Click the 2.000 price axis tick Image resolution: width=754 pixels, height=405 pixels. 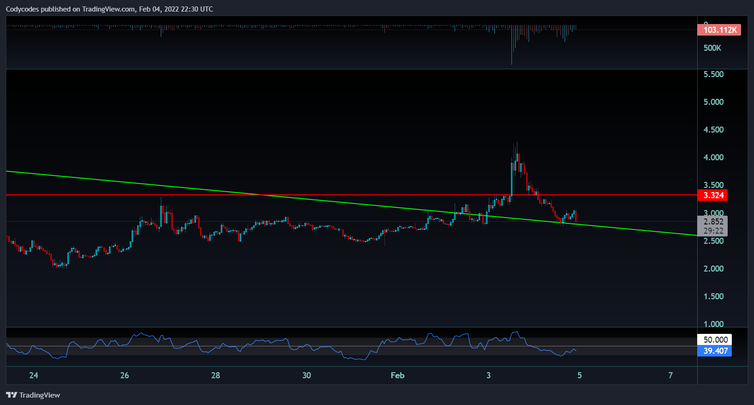click(x=713, y=269)
